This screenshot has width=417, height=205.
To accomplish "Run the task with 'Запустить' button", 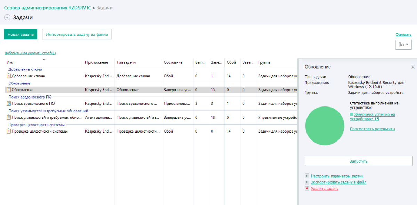I will click(x=359, y=161).
